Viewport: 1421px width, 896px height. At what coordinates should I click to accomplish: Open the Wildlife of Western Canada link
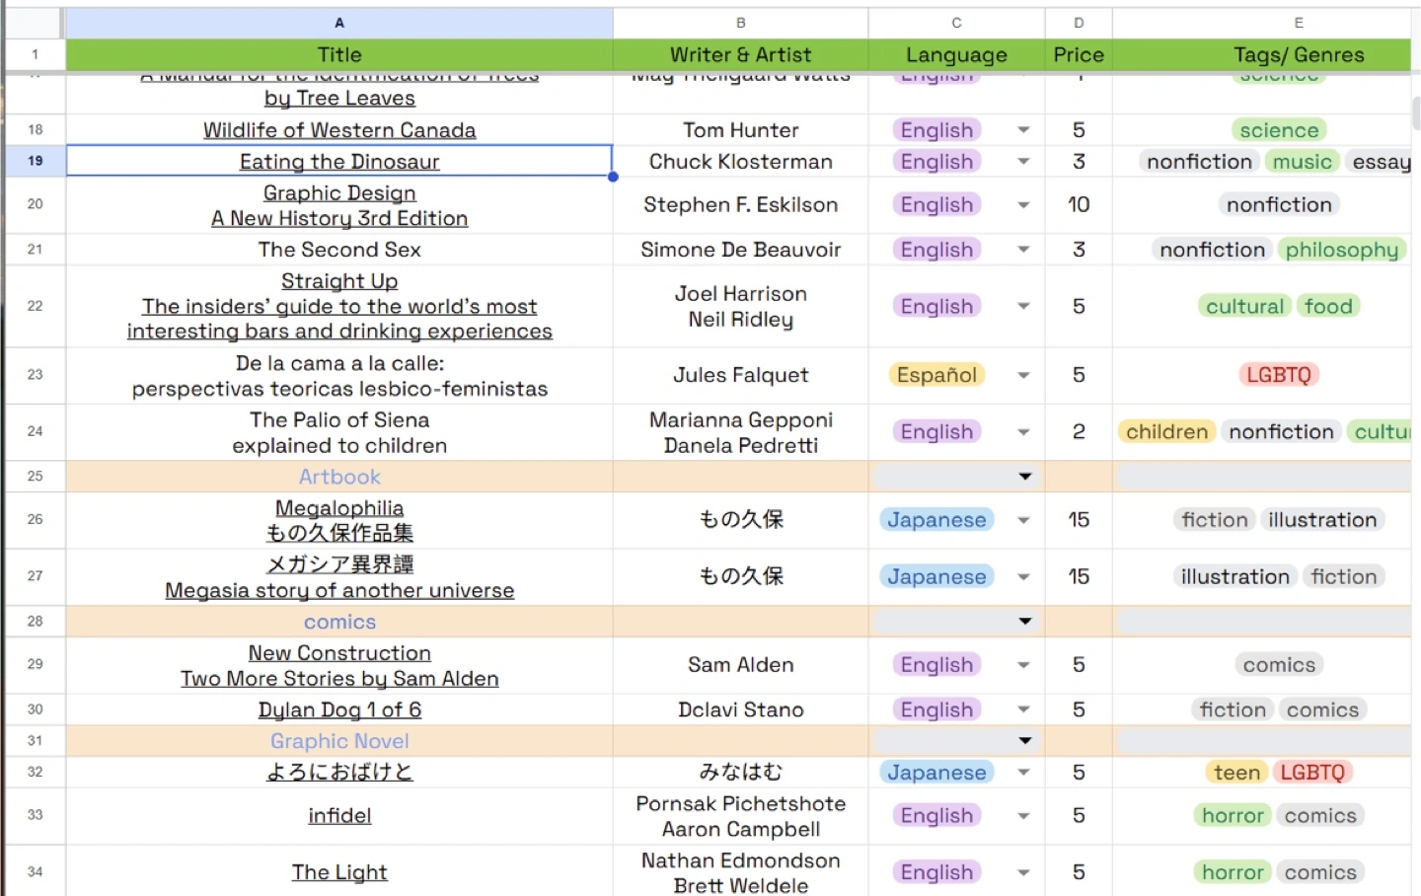[339, 130]
